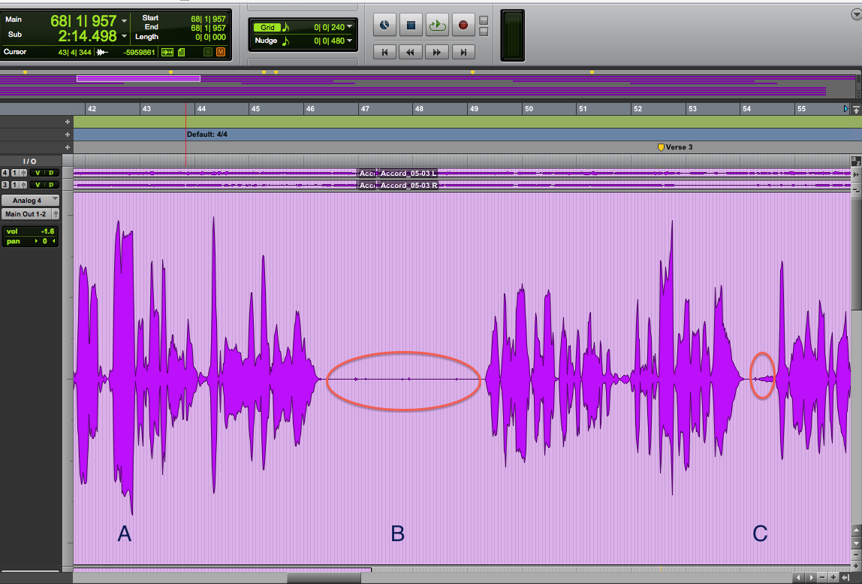Click the horizontal zoom-out minus button

tap(822, 577)
